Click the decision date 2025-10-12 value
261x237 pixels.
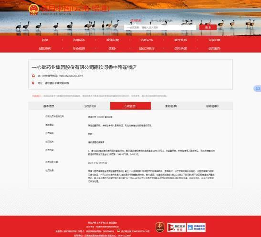[x=97, y=163]
